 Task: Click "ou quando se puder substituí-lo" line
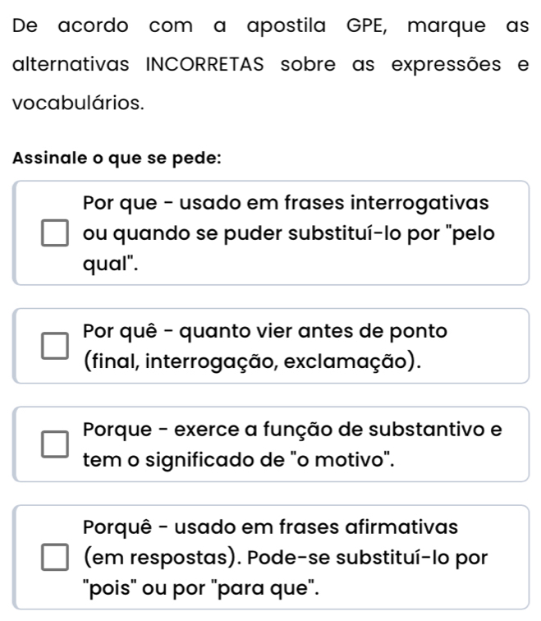288,233
